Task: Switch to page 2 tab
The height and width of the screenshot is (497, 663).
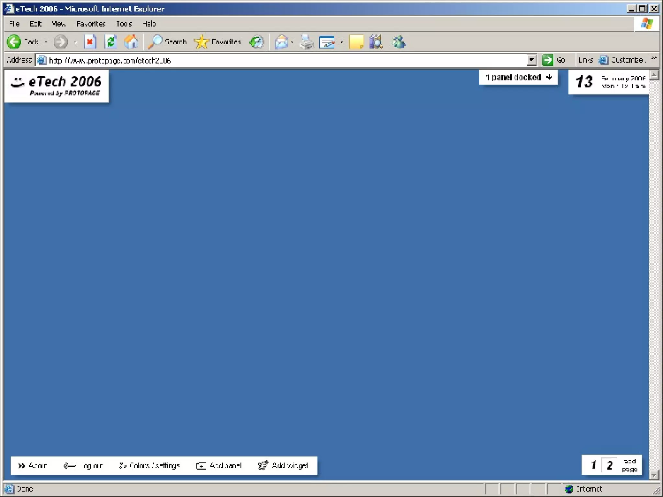Action: tap(610, 465)
